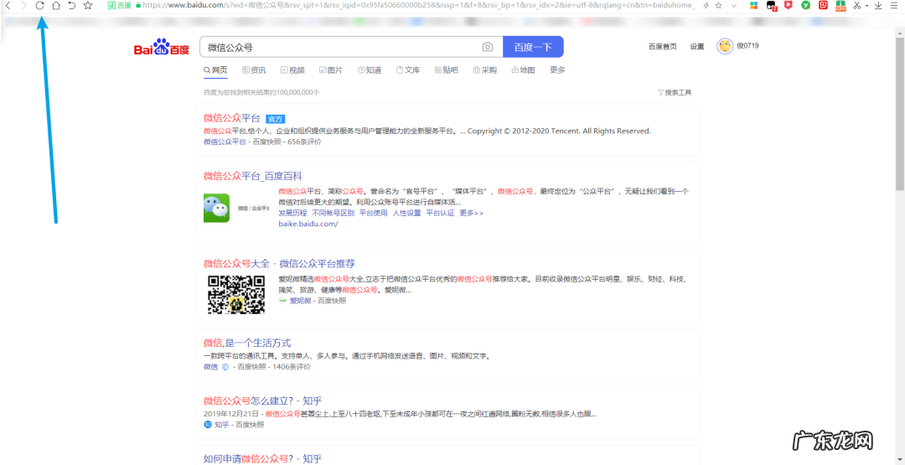Image resolution: width=905 pixels, height=465 pixels.
Task: Open the 设置 settings link
Action: (697, 47)
